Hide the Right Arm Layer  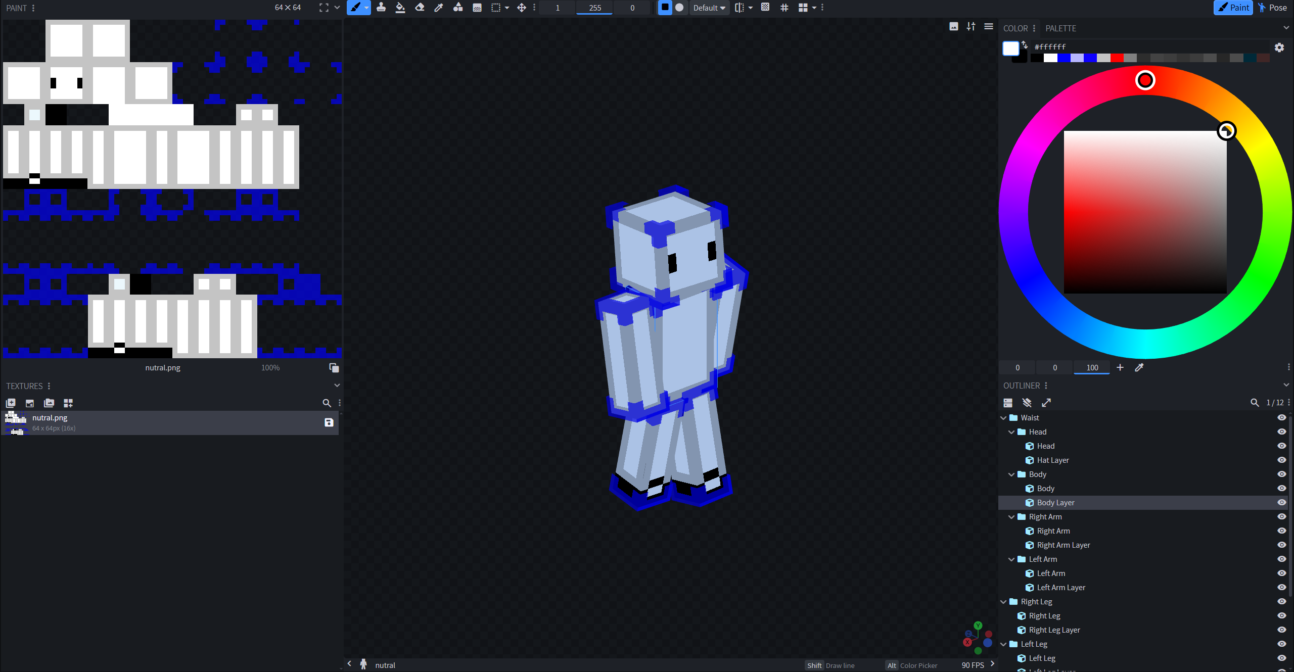1281,545
